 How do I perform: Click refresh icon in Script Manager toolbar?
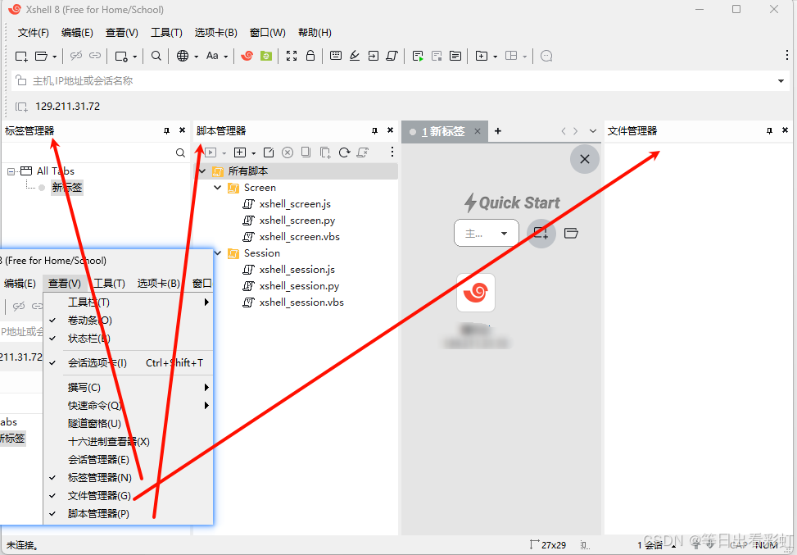point(344,152)
